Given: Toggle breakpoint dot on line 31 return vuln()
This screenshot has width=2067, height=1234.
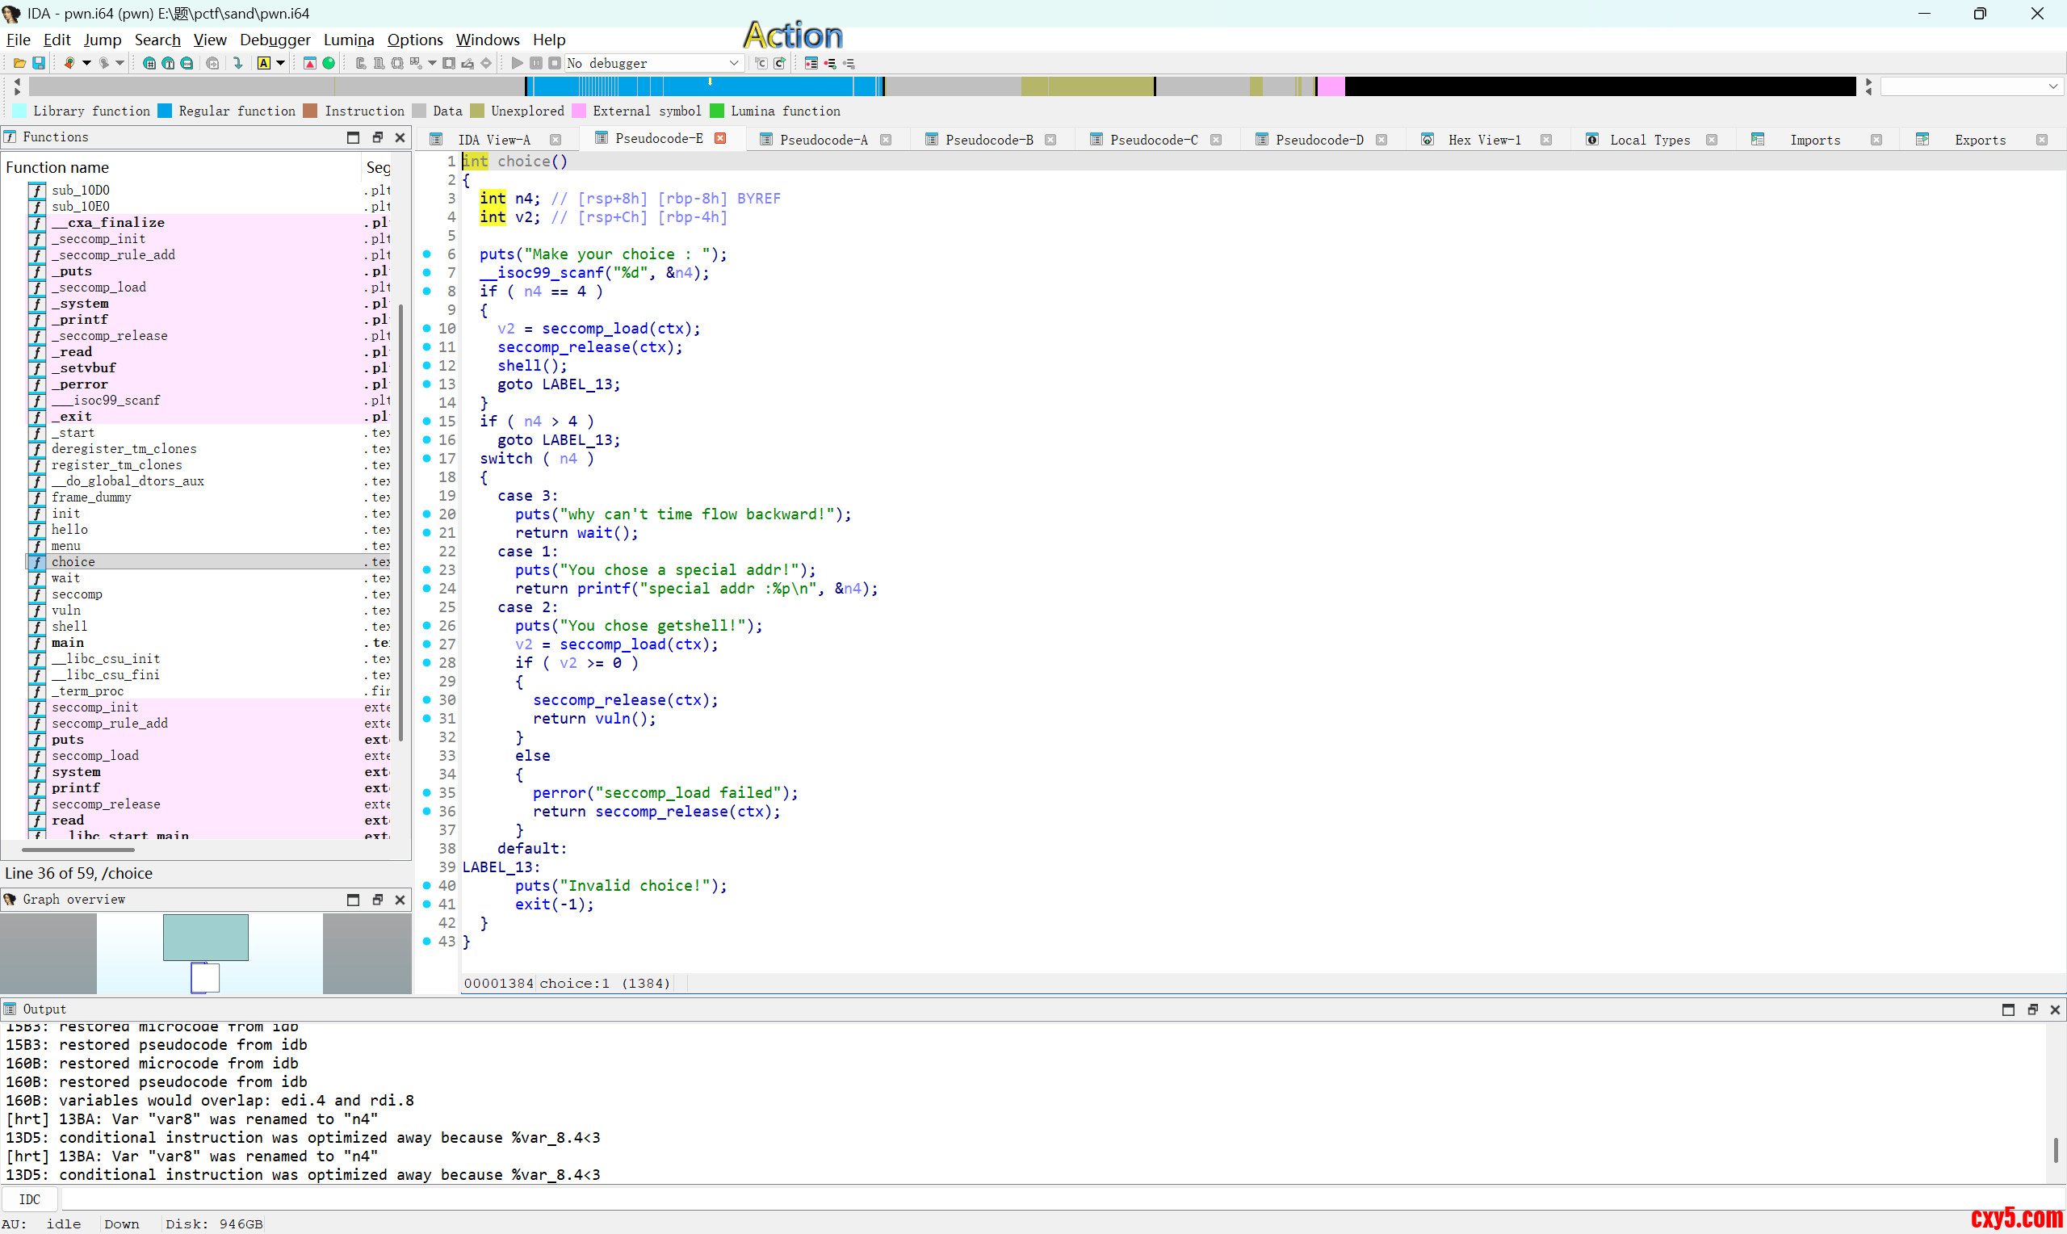Looking at the screenshot, I should pos(426,719).
